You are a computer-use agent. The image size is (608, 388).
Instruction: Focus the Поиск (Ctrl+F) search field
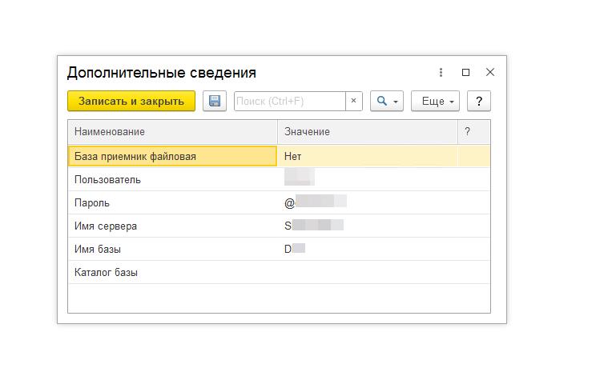pos(290,101)
